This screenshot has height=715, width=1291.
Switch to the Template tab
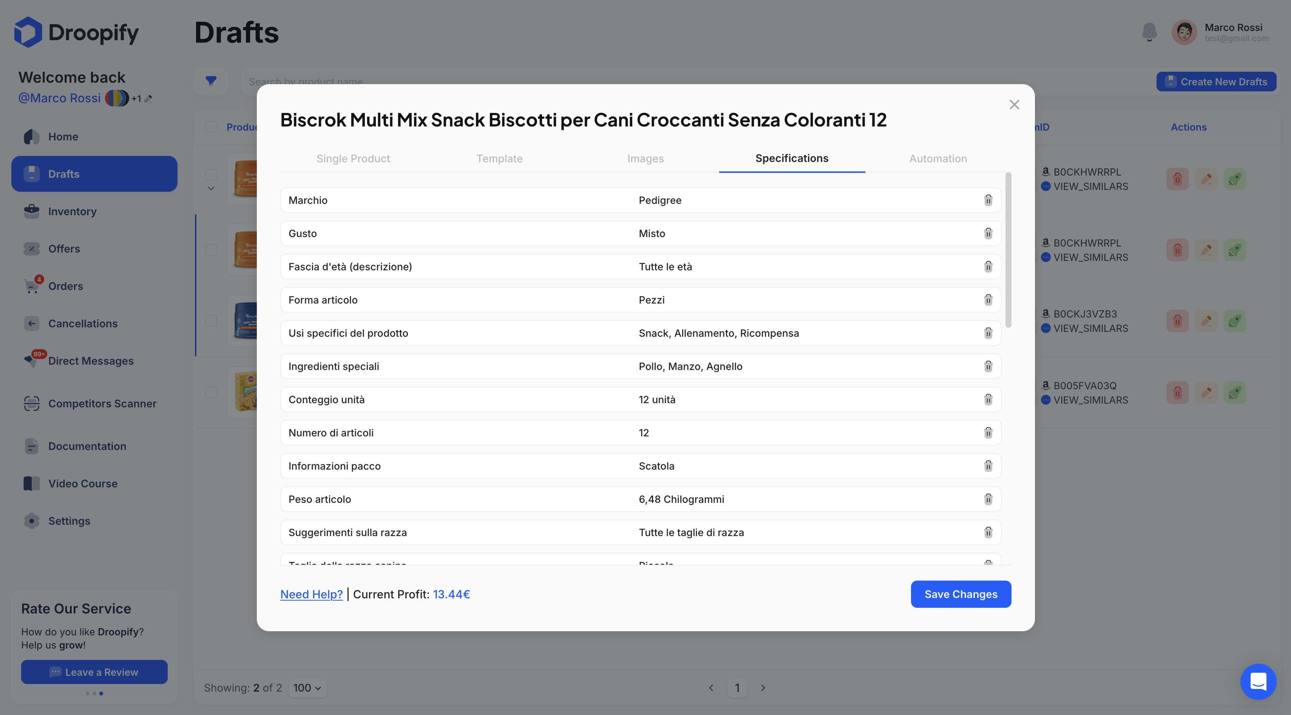(499, 158)
